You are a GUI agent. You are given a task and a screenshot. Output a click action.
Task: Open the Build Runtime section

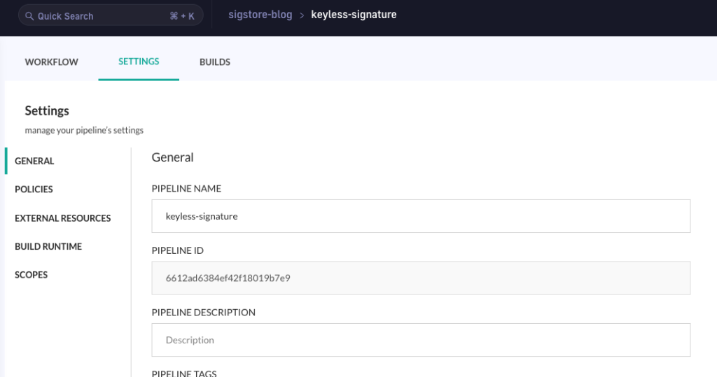coord(48,247)
